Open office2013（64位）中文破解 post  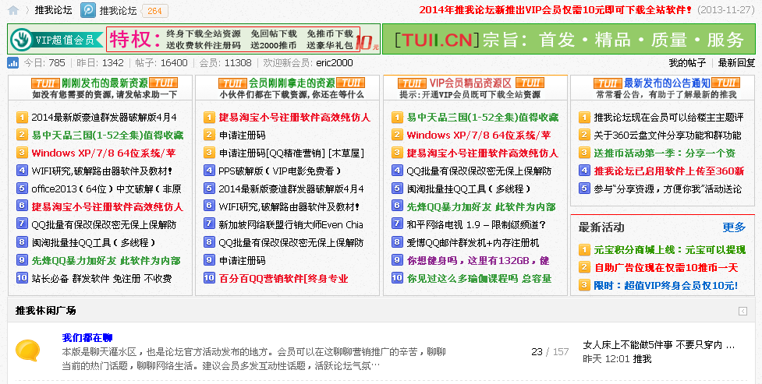[106, 188]
